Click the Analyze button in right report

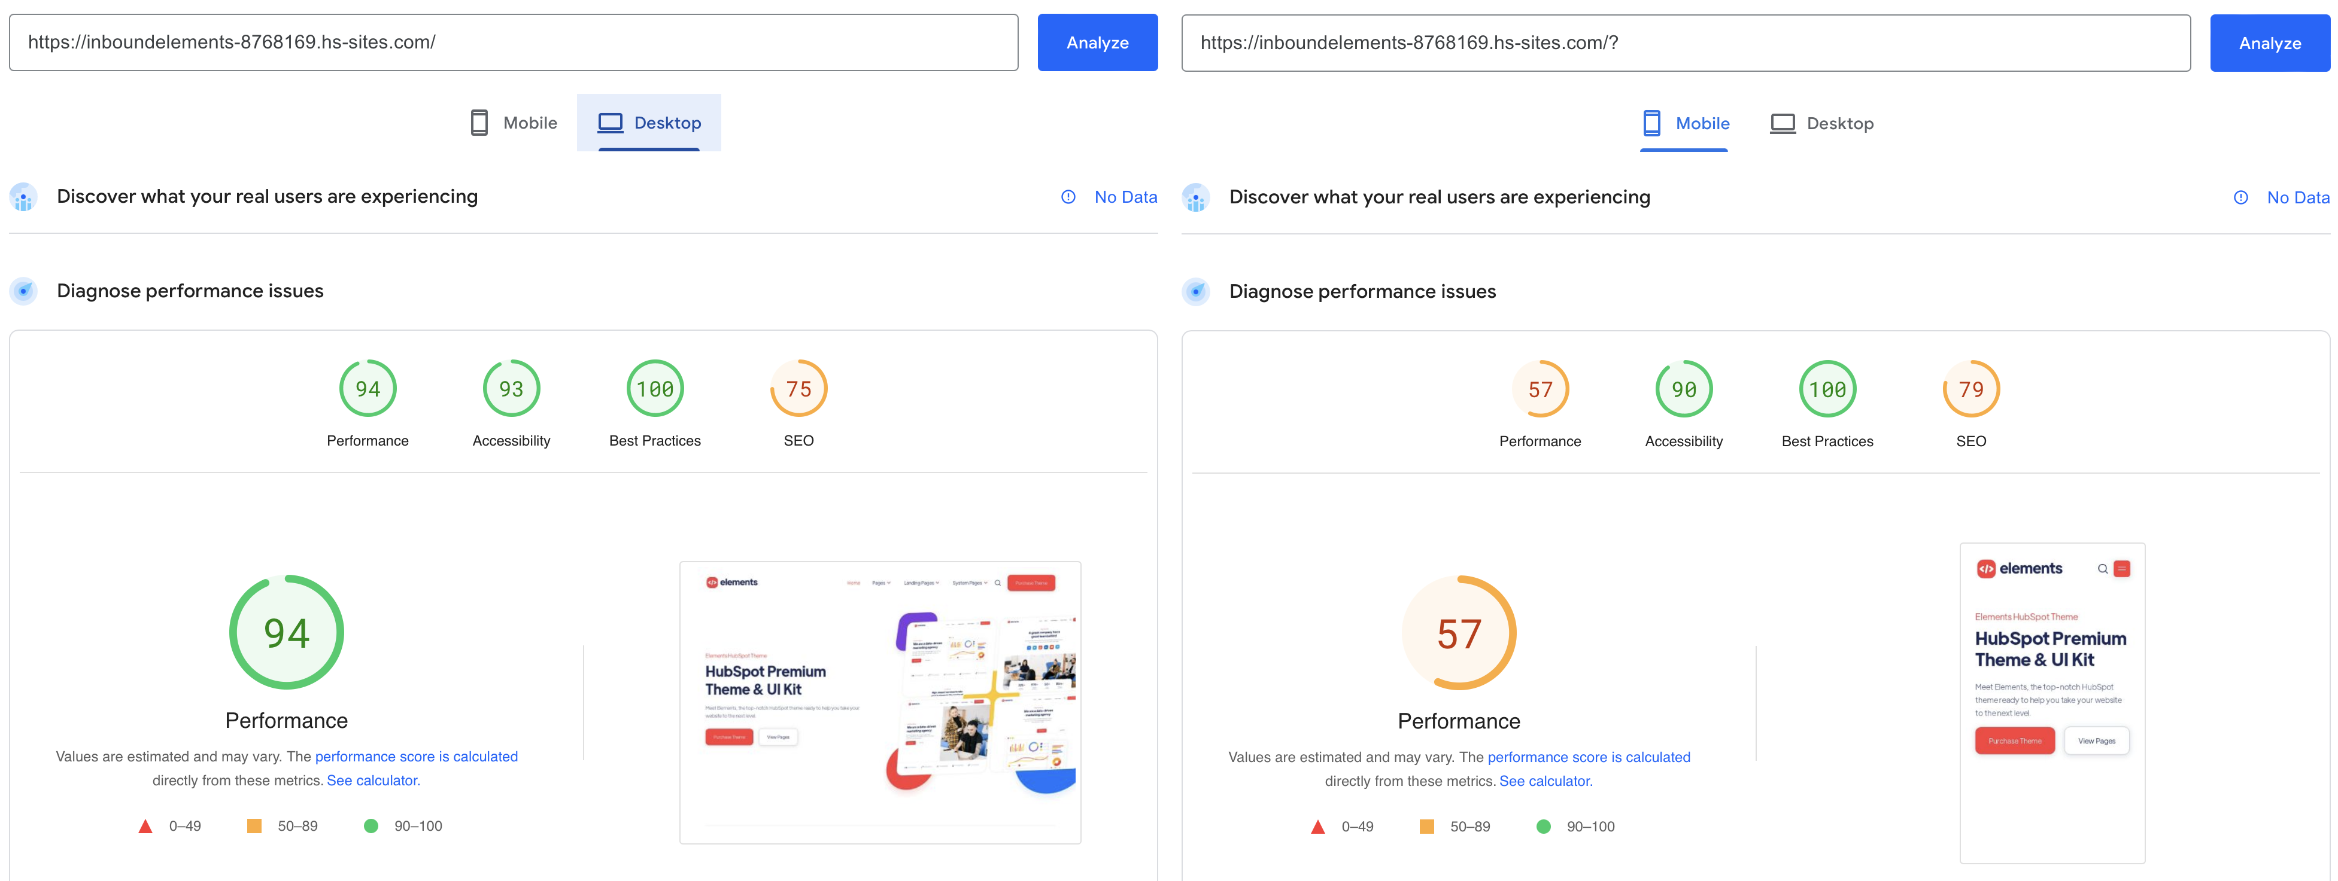tap(2269, 44)
